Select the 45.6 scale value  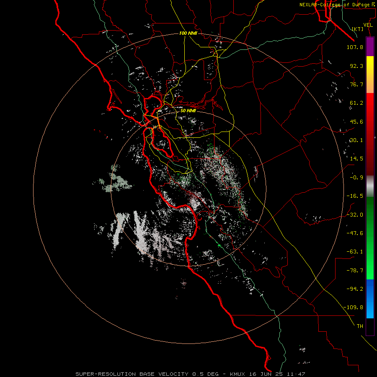click(x=356, y=121)
